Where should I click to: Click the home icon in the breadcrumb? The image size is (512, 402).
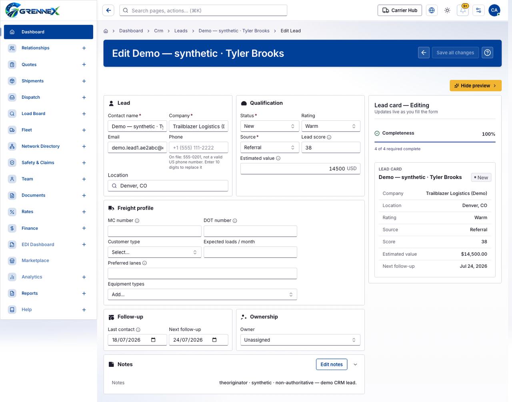pyautogui.click(x=106, y=31)
